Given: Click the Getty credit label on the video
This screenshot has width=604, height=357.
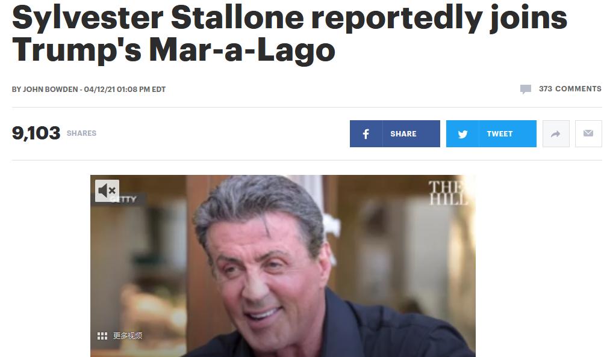Looking at the screenshot, I should [x=123, y=199].
